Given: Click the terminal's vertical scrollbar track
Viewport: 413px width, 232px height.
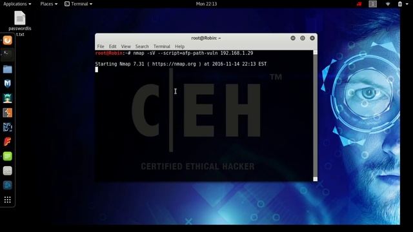Looking at the screenshot, I should tap(316, 116).
